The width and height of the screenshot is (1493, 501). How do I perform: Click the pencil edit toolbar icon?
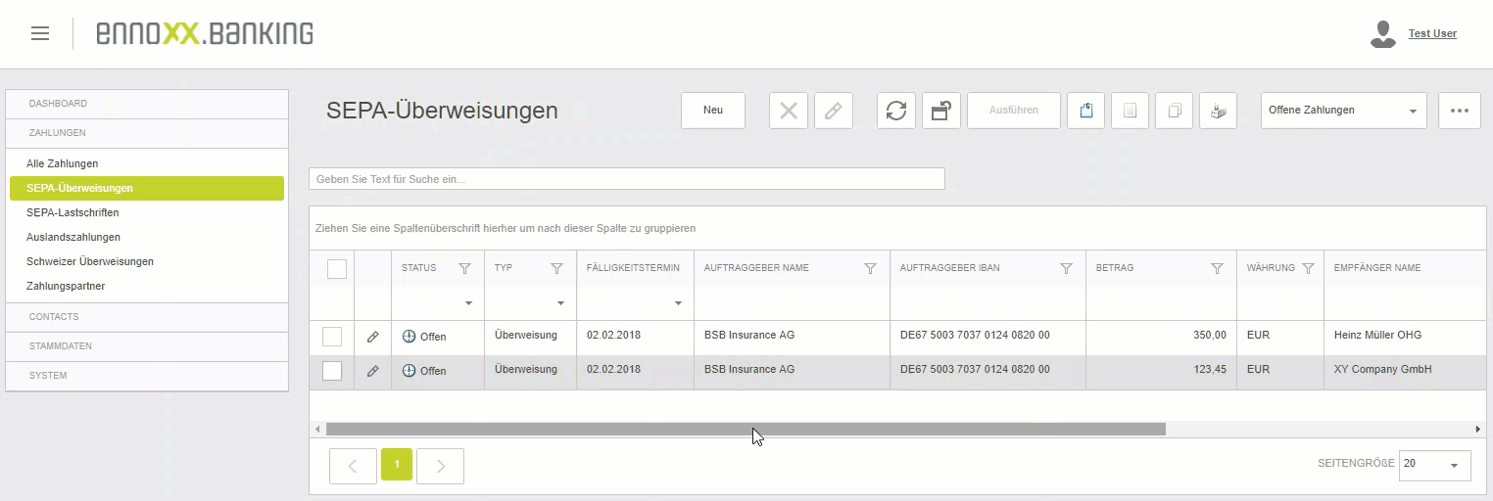point(833,111)
